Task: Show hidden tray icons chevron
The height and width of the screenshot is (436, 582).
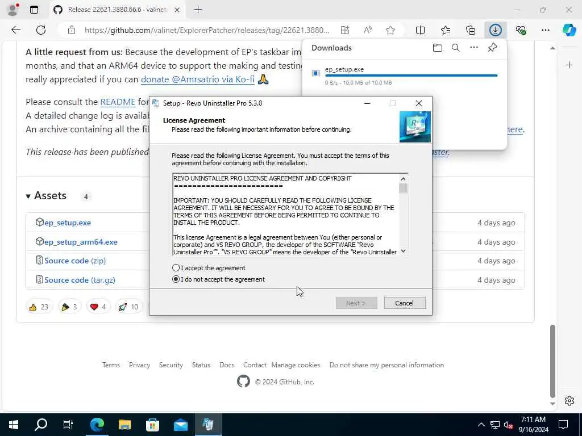Action: (481, 425)
